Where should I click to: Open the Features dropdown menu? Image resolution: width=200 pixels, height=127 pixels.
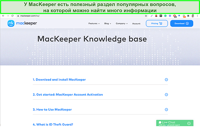[x=94, y=24]
